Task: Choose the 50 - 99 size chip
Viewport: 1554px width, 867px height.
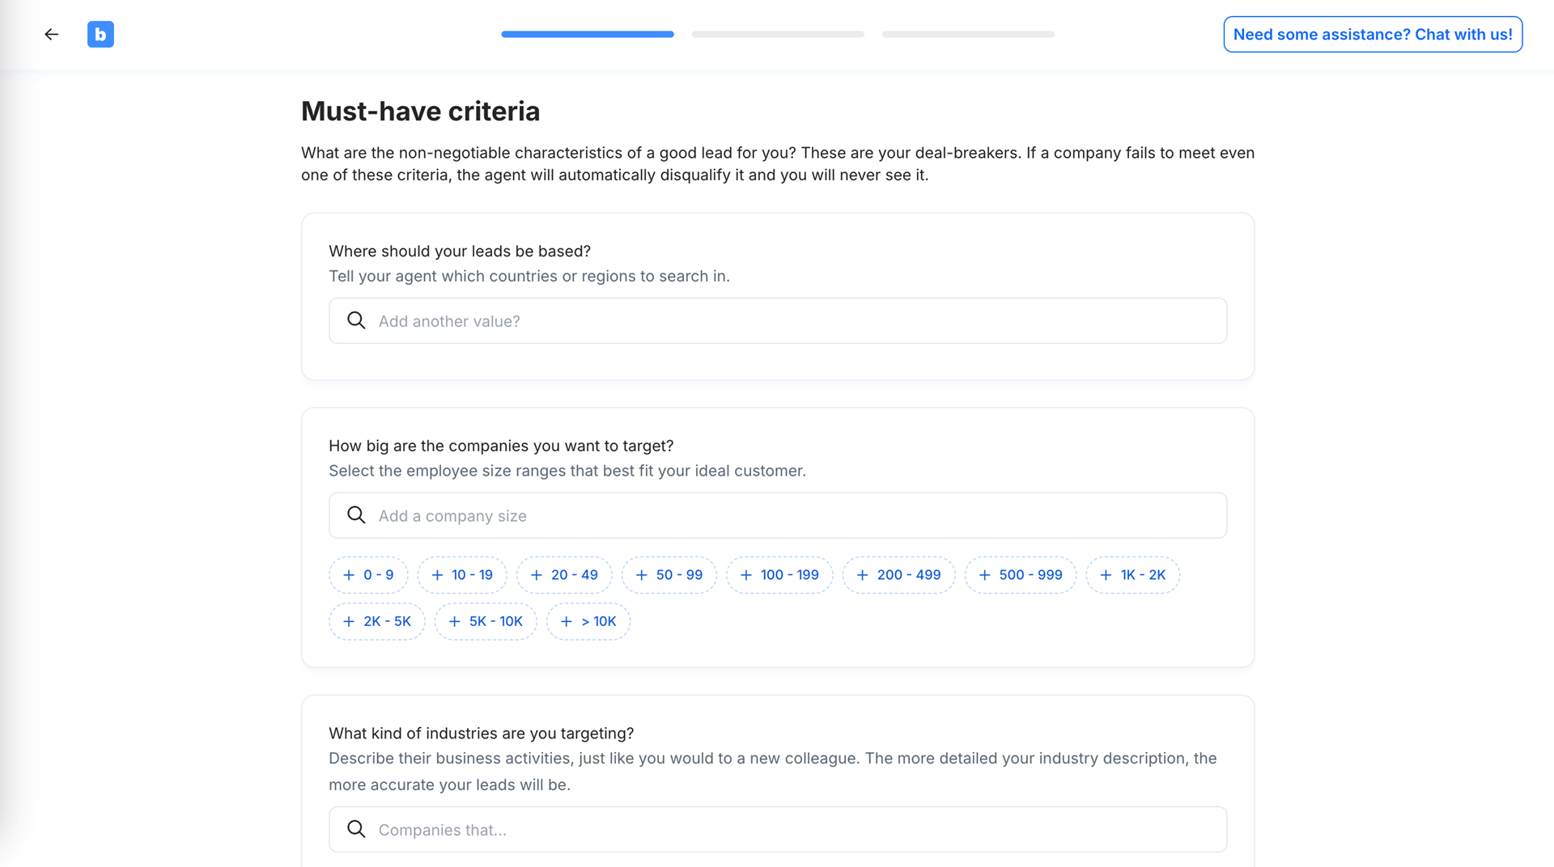Action: [x=669, y=575]
